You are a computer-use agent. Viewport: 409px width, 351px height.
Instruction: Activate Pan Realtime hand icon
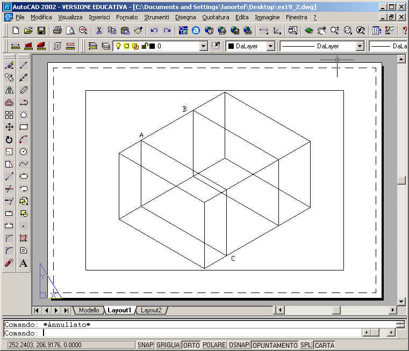coord(322,31)
